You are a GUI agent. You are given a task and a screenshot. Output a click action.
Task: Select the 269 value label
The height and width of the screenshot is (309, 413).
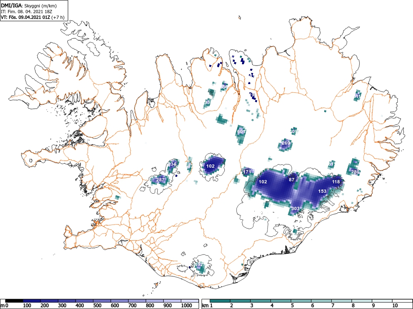click(x=286, y=143)
